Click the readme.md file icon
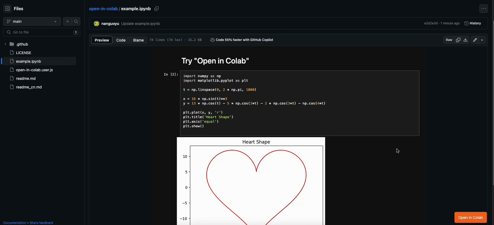 point(12,78)
